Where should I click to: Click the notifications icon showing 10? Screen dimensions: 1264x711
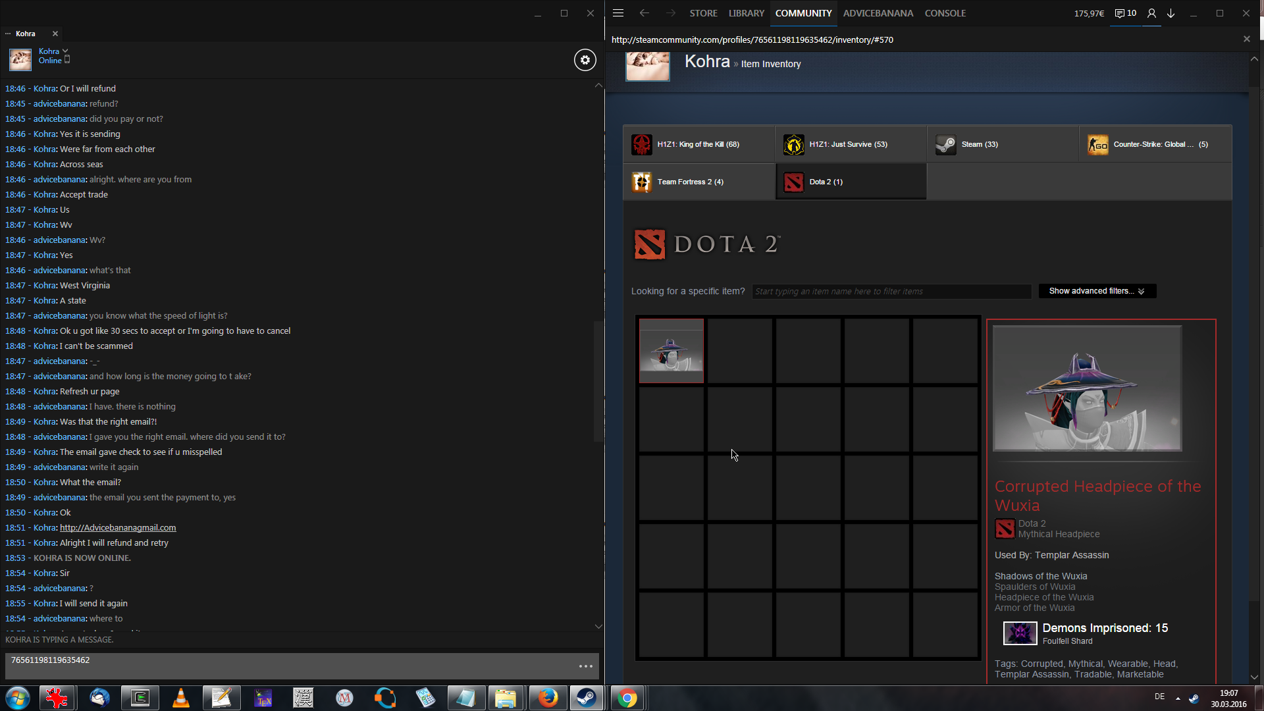tap(1125, 13)
